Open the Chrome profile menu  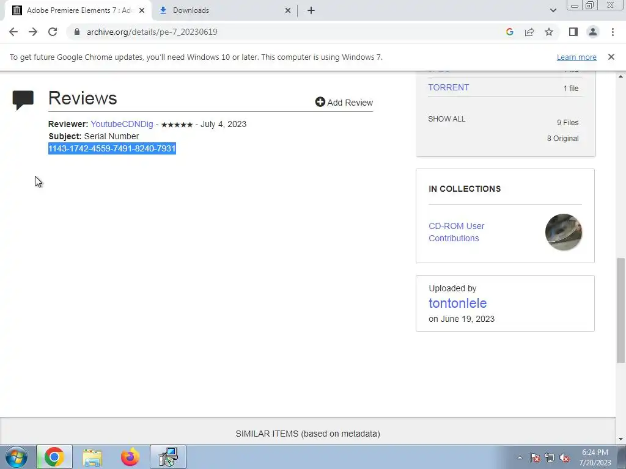pos(593,32)
